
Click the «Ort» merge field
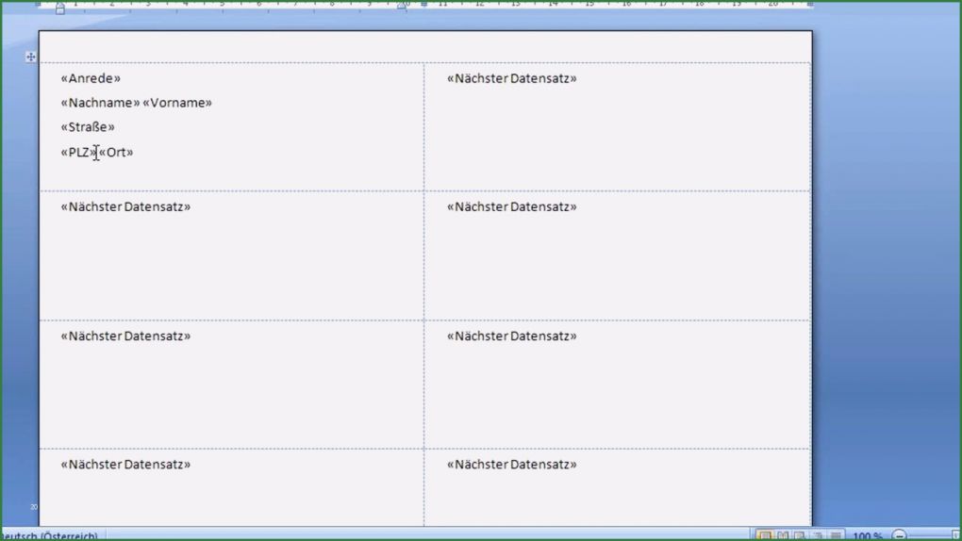(116, 152)
